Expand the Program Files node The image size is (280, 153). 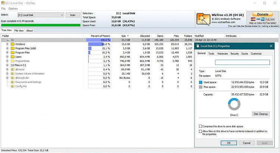pos(7,53)
